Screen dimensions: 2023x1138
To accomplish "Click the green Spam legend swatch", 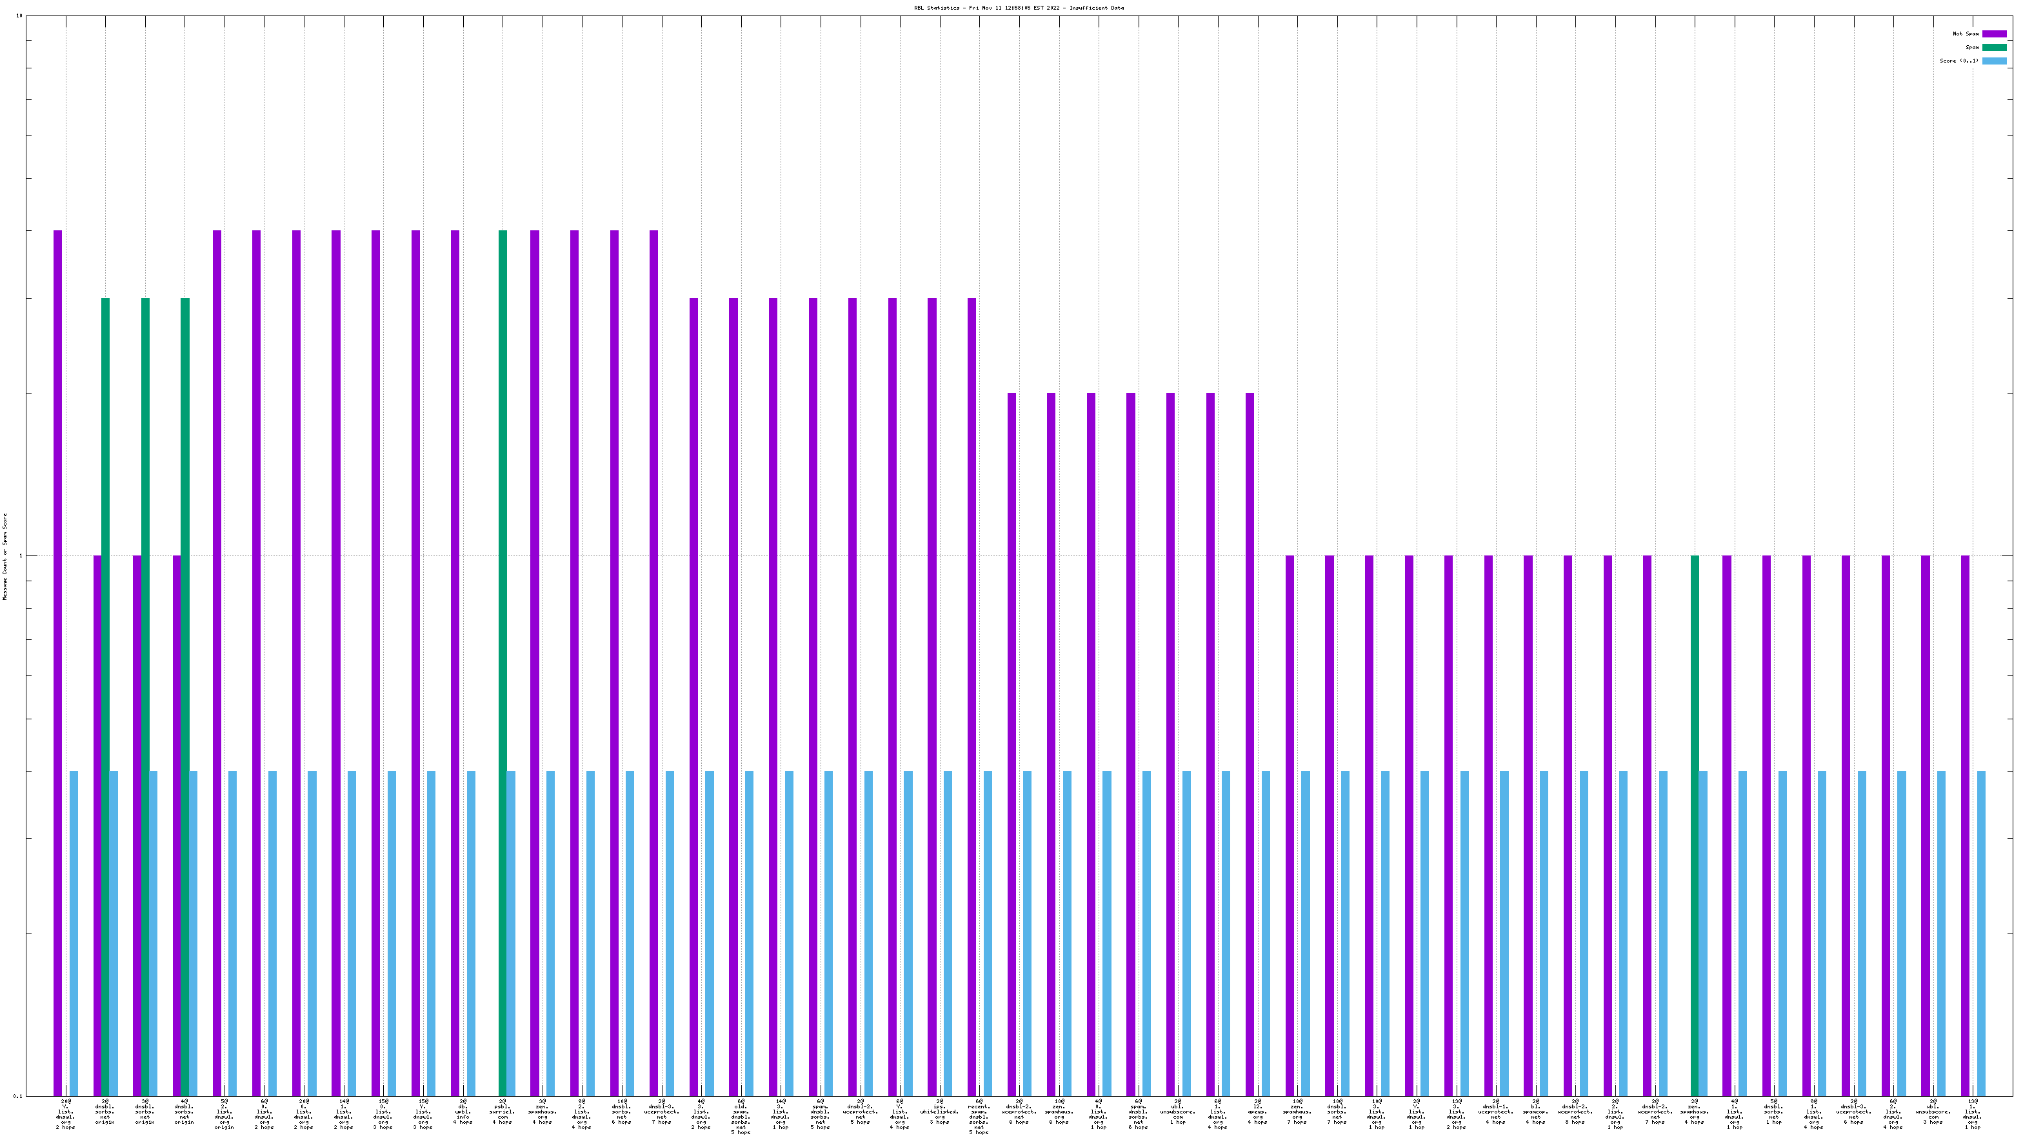I will tap(1994, 47).
